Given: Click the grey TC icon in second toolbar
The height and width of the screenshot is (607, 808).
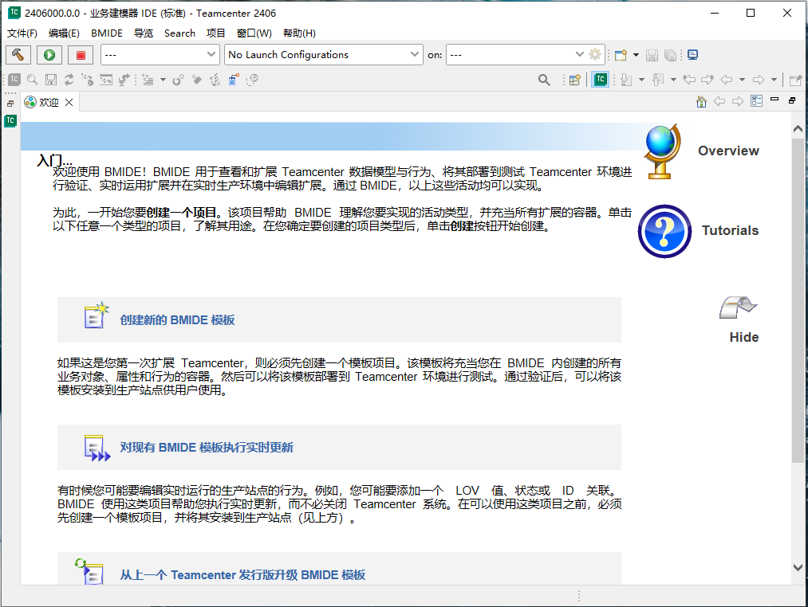Looking at the screenshot, I should coord(14,80).
